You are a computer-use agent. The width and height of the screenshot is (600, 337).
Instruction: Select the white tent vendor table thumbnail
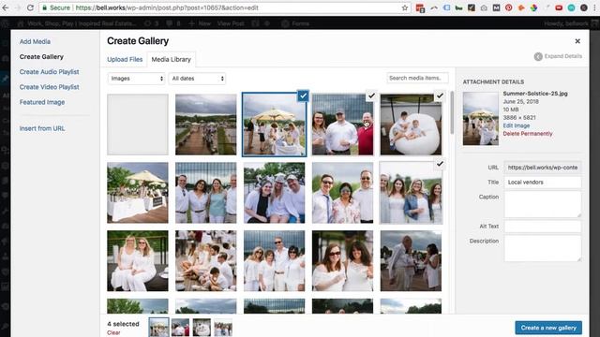pos(138,193)
